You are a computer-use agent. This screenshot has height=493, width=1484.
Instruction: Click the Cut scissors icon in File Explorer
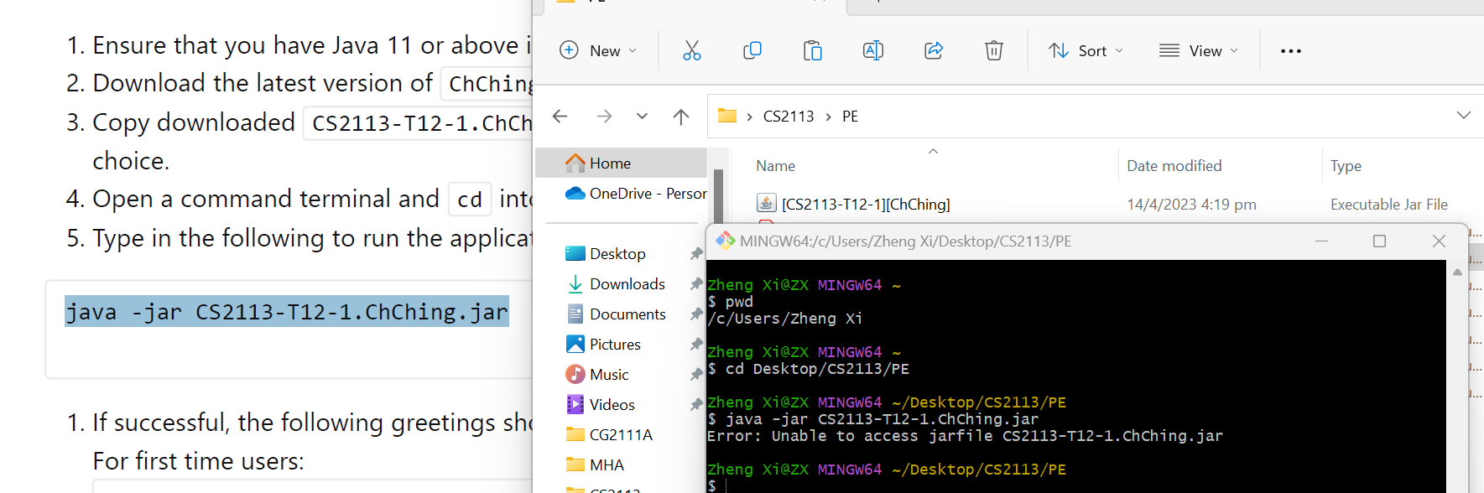pyautogui.click(x=691, y=50)
